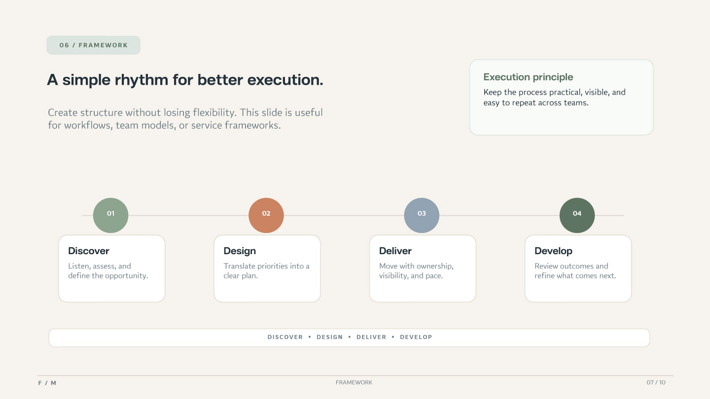This screenshot has height=399, width=710.
Task: Select the Deliver card title
Action: click(x=395, y=251)
